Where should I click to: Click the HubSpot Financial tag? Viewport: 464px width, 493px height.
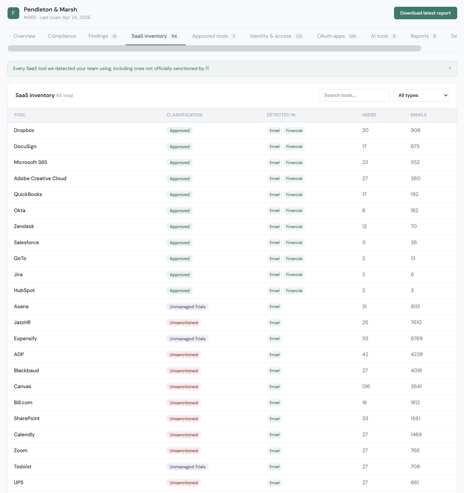(294, 291)
